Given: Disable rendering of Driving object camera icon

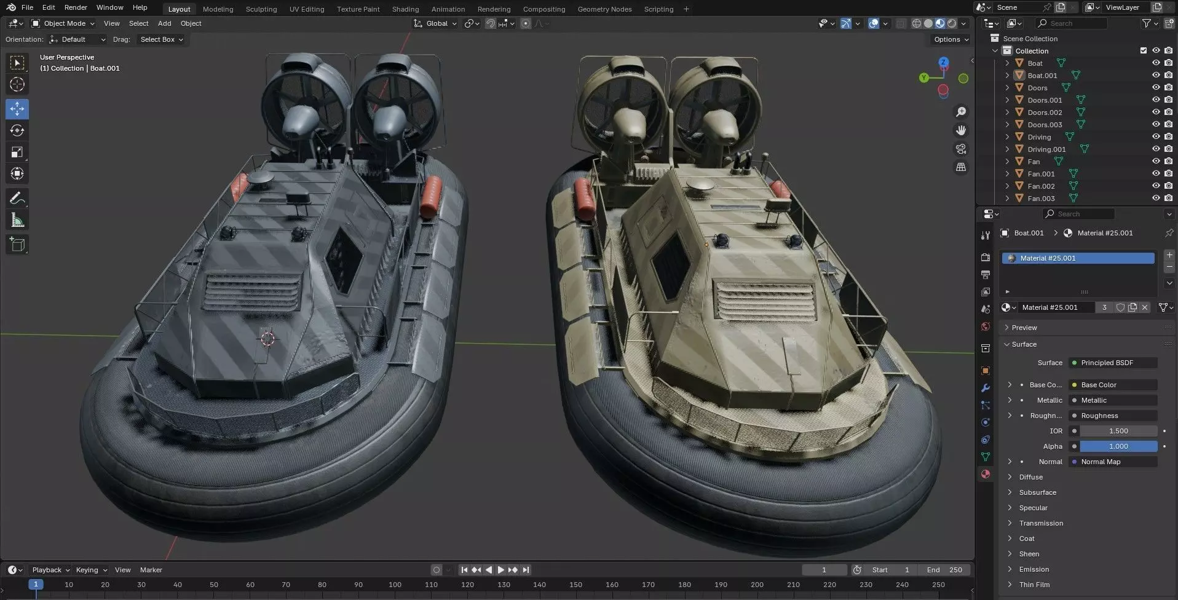Looking at the screenshot, I should coord(1168,137).
